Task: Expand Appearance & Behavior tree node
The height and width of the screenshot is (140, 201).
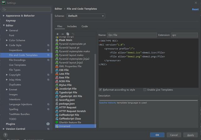Action: (3, 16)
